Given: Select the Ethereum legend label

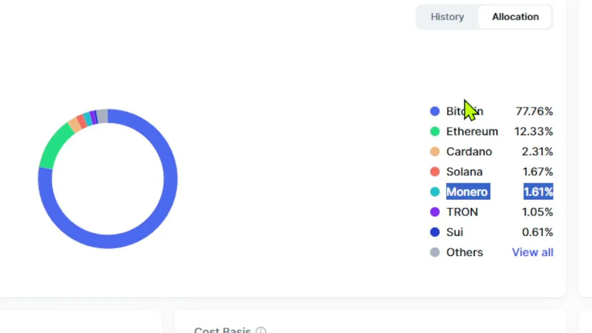Looking at the screenshot, I should pos(472,131).
